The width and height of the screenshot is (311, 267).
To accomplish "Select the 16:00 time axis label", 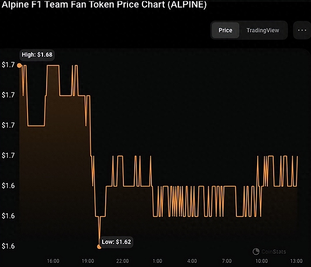I will coord(53,261).
